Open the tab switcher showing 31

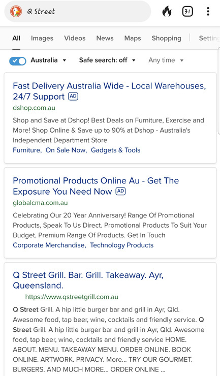(187, 11)
